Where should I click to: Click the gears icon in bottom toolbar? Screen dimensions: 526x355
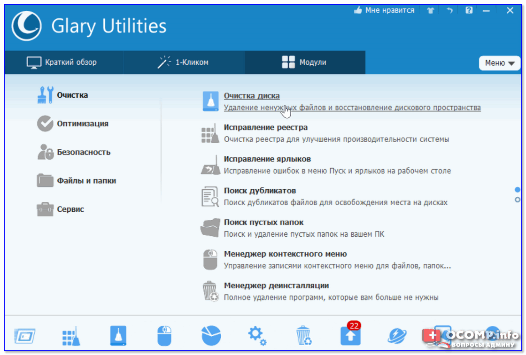coord(256,335)
